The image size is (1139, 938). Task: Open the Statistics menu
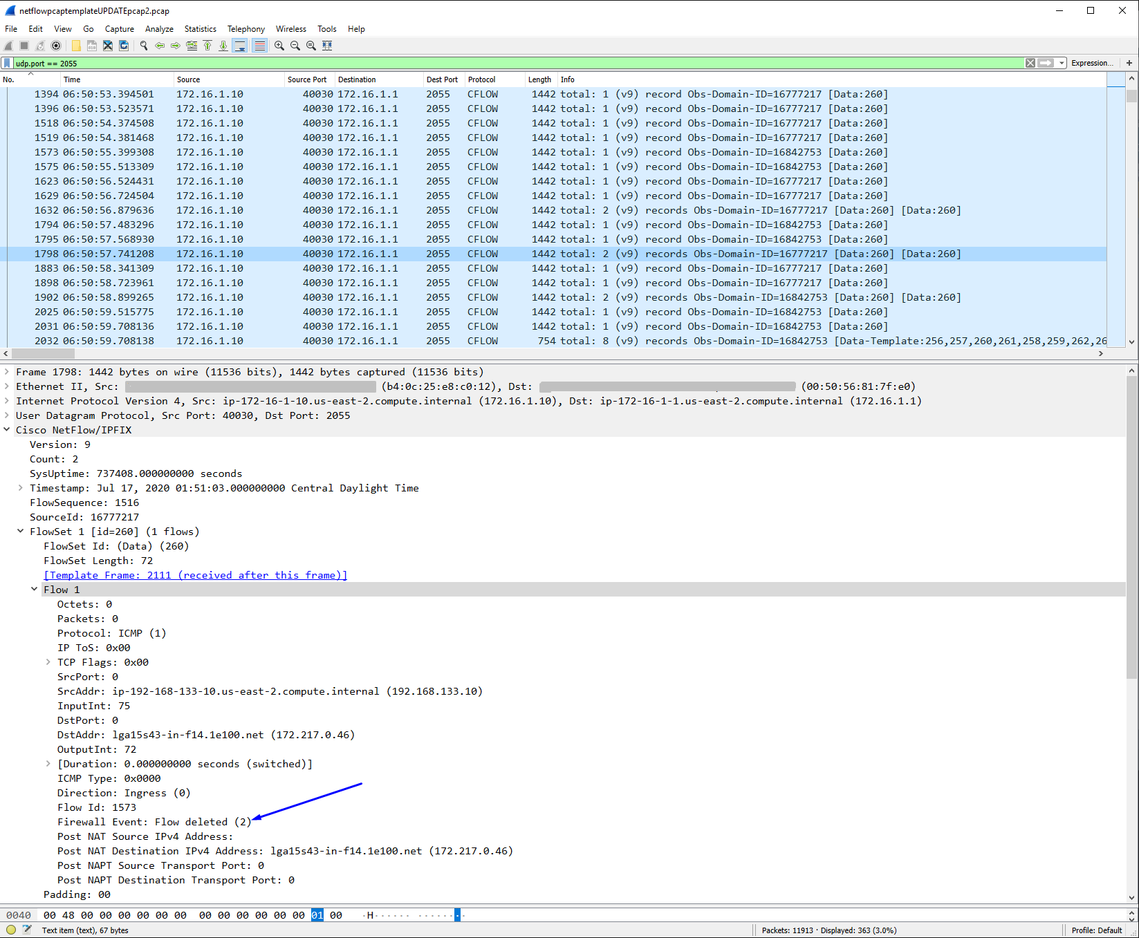200,28
